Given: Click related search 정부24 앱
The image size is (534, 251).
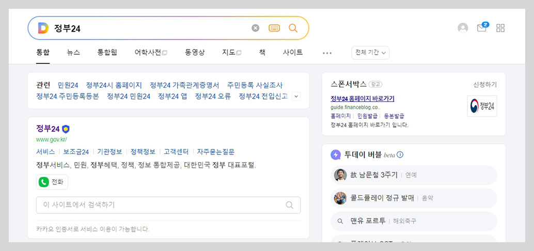Looking at the screenshot, I should coord(172,97).
